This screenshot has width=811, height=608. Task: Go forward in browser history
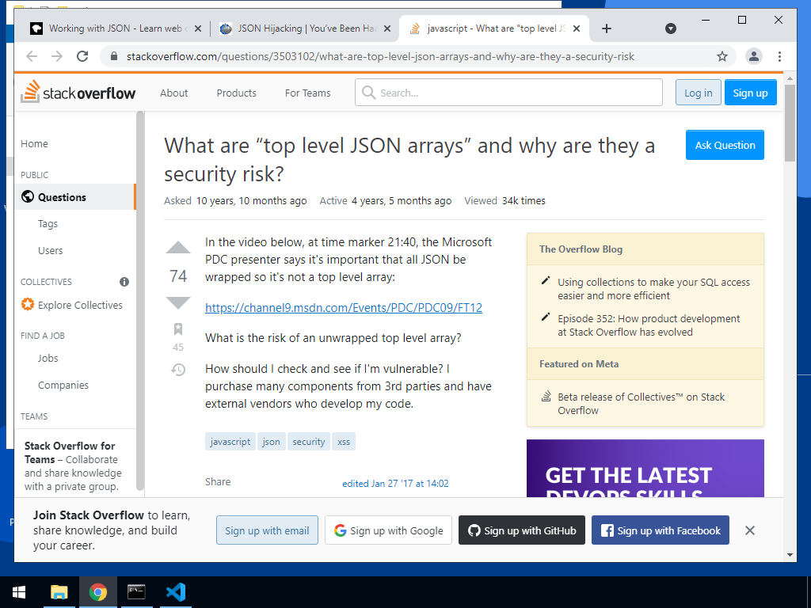57,56
